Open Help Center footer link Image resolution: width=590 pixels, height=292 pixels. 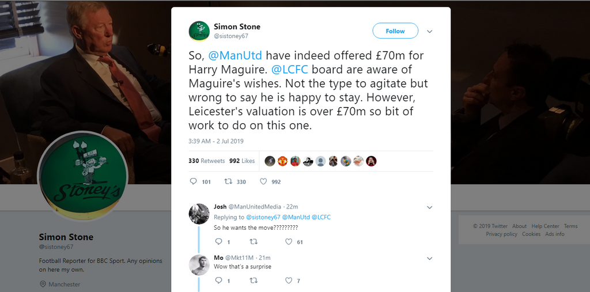[x=545, y=226]
